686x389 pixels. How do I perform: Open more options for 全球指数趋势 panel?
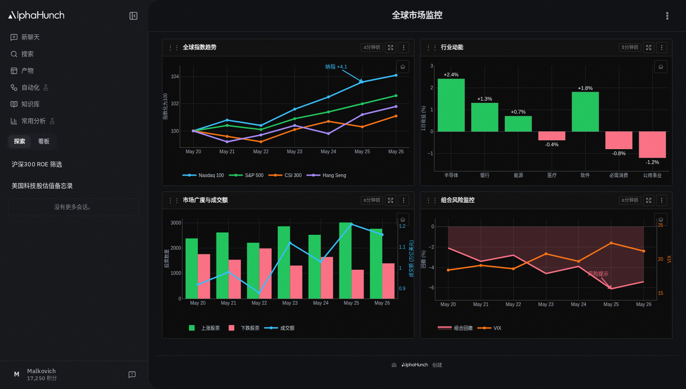[x=404, y=48]
